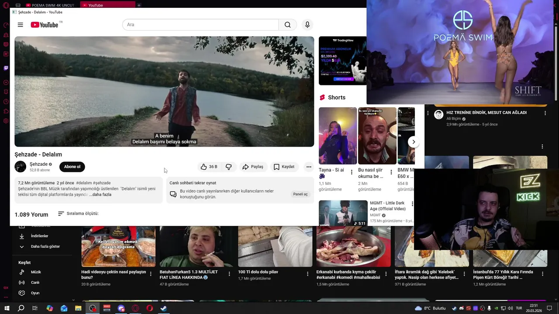Click the #delalım hashtag link
Image resolution: width=559 pixels, height=314 pixels.
[x=83, y=183]
